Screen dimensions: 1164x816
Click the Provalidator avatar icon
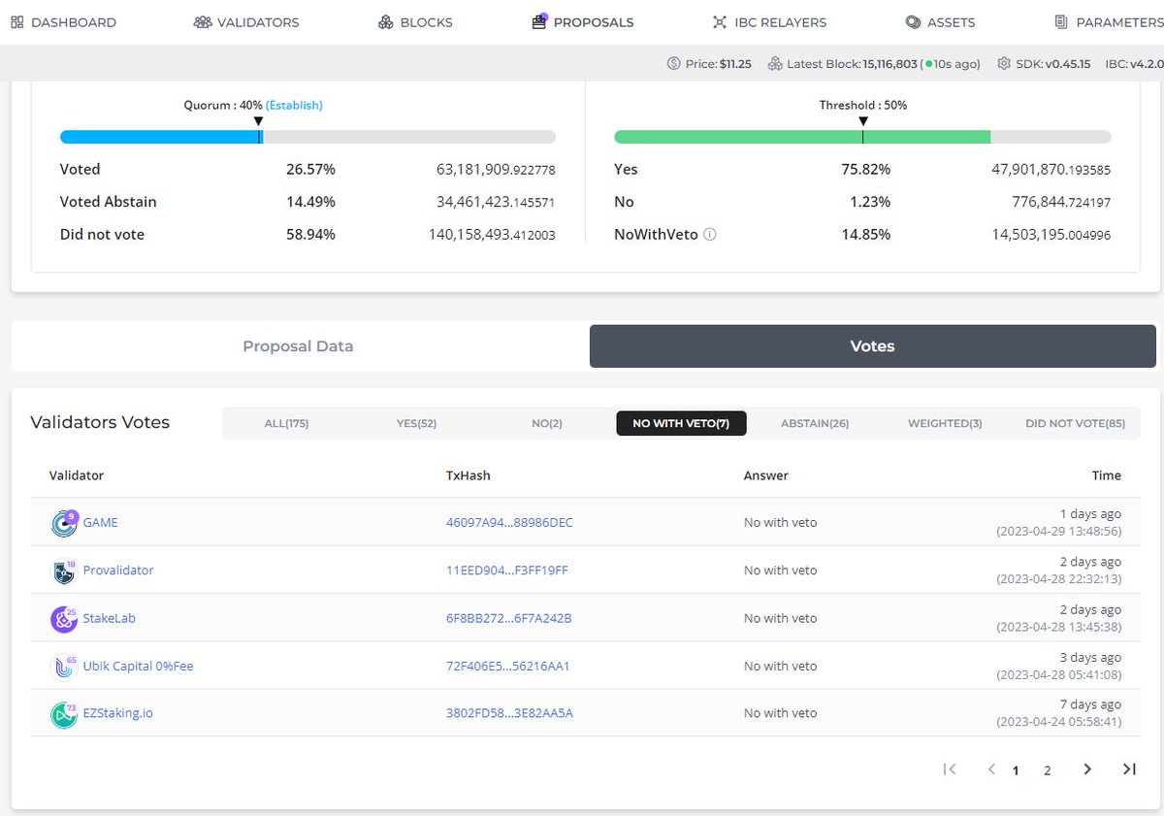click(64, 571)
